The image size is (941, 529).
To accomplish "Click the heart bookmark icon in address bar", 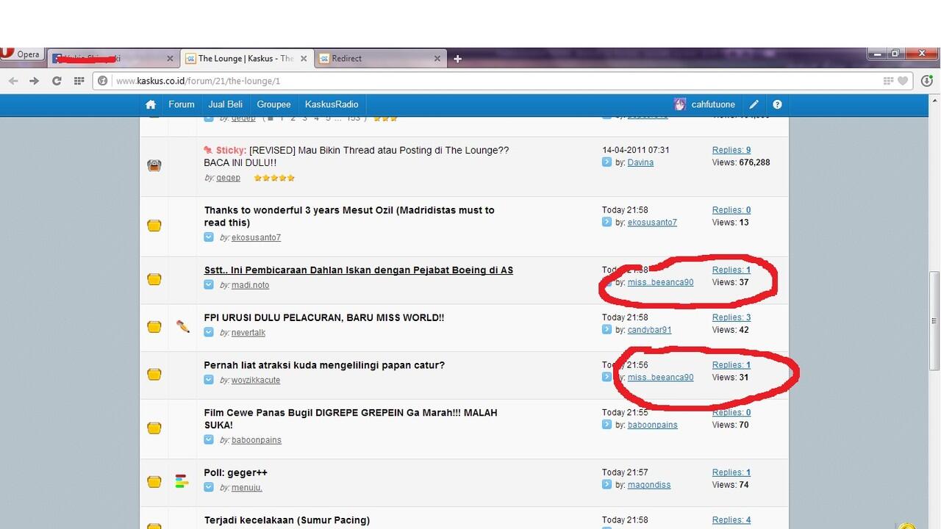I will pos(903,81).
